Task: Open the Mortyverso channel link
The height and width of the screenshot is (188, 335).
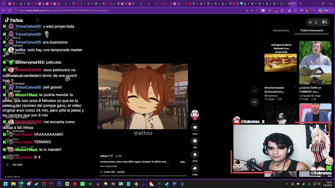Action: pyautogui.click(x=271, y=96)
